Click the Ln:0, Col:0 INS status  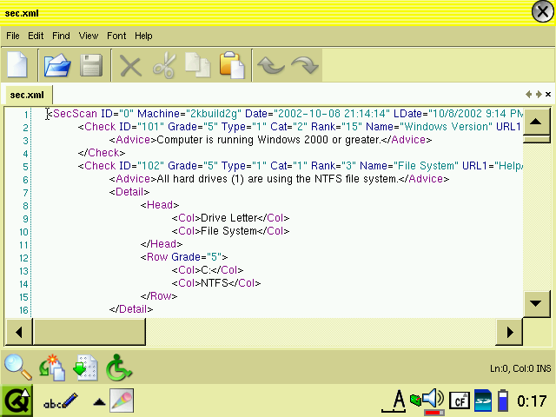pos(520,368)
